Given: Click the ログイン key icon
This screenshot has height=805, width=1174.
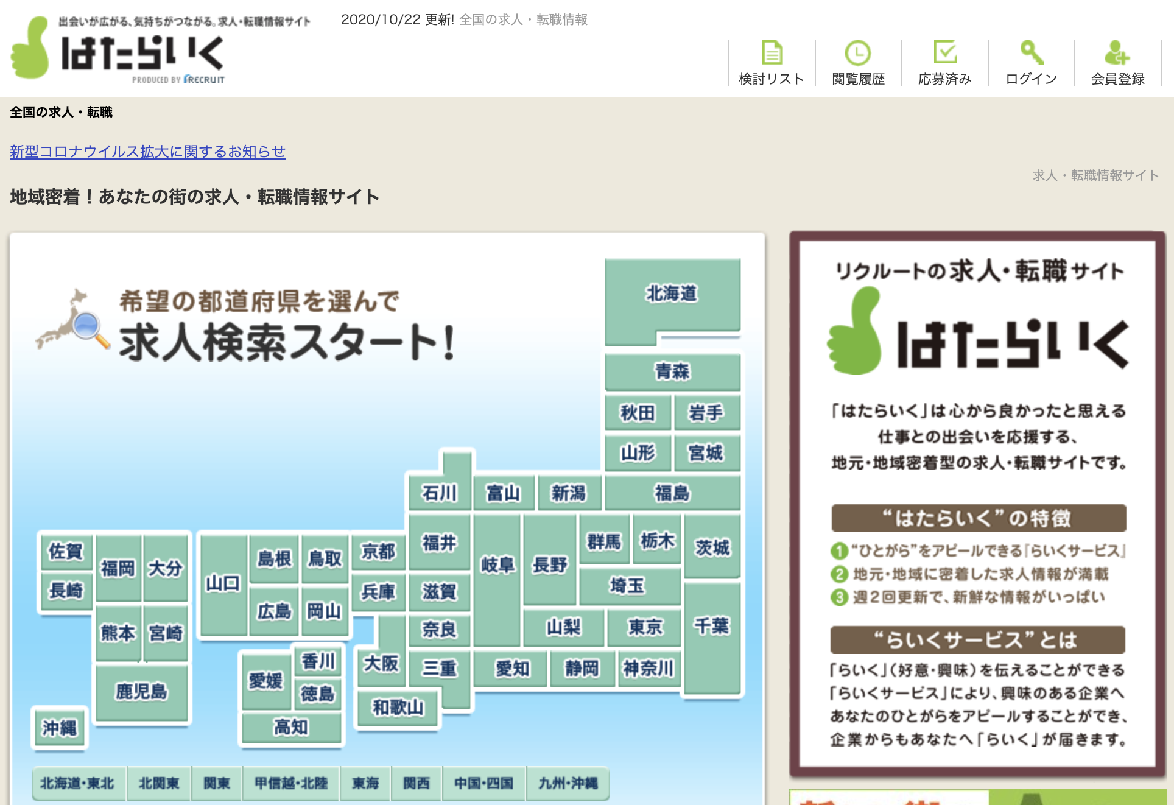Looking at the screenshot, I should point(1032,52).
